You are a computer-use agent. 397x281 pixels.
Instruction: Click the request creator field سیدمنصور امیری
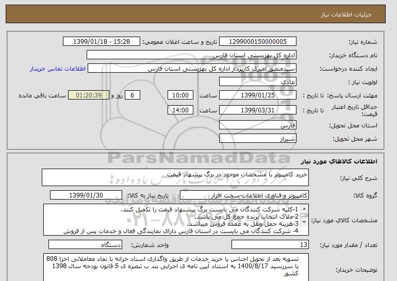[x=192, y=69]
